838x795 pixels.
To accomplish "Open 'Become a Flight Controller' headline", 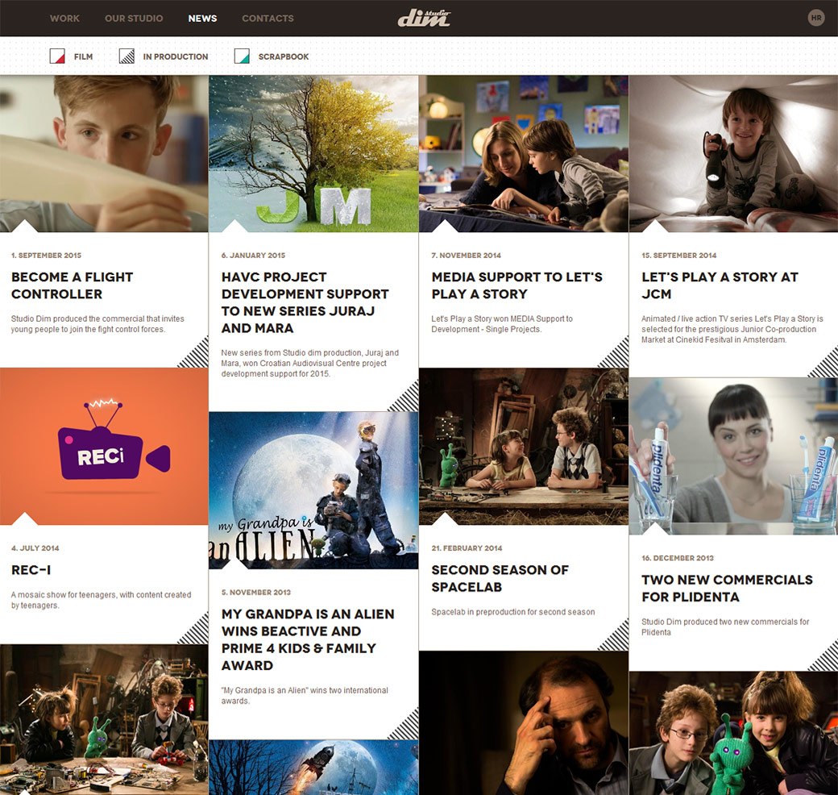I will point(73,285).
